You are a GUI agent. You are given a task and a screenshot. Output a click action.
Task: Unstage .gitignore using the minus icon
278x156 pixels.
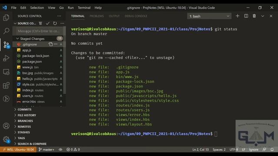pyautogui.click(x=56, y=44)
